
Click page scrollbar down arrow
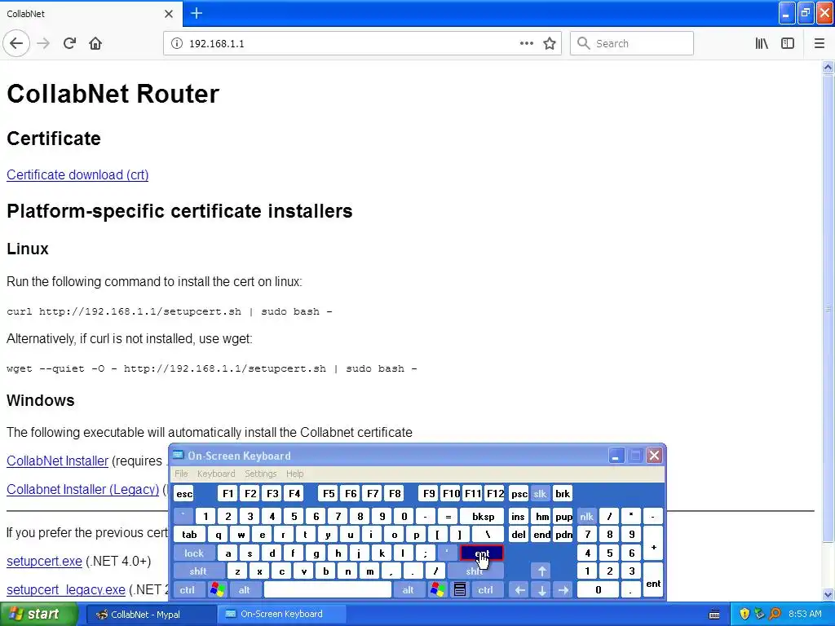(x=828, y=594)
